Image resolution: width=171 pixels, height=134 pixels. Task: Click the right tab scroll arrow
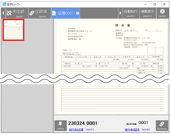[120, 13]
